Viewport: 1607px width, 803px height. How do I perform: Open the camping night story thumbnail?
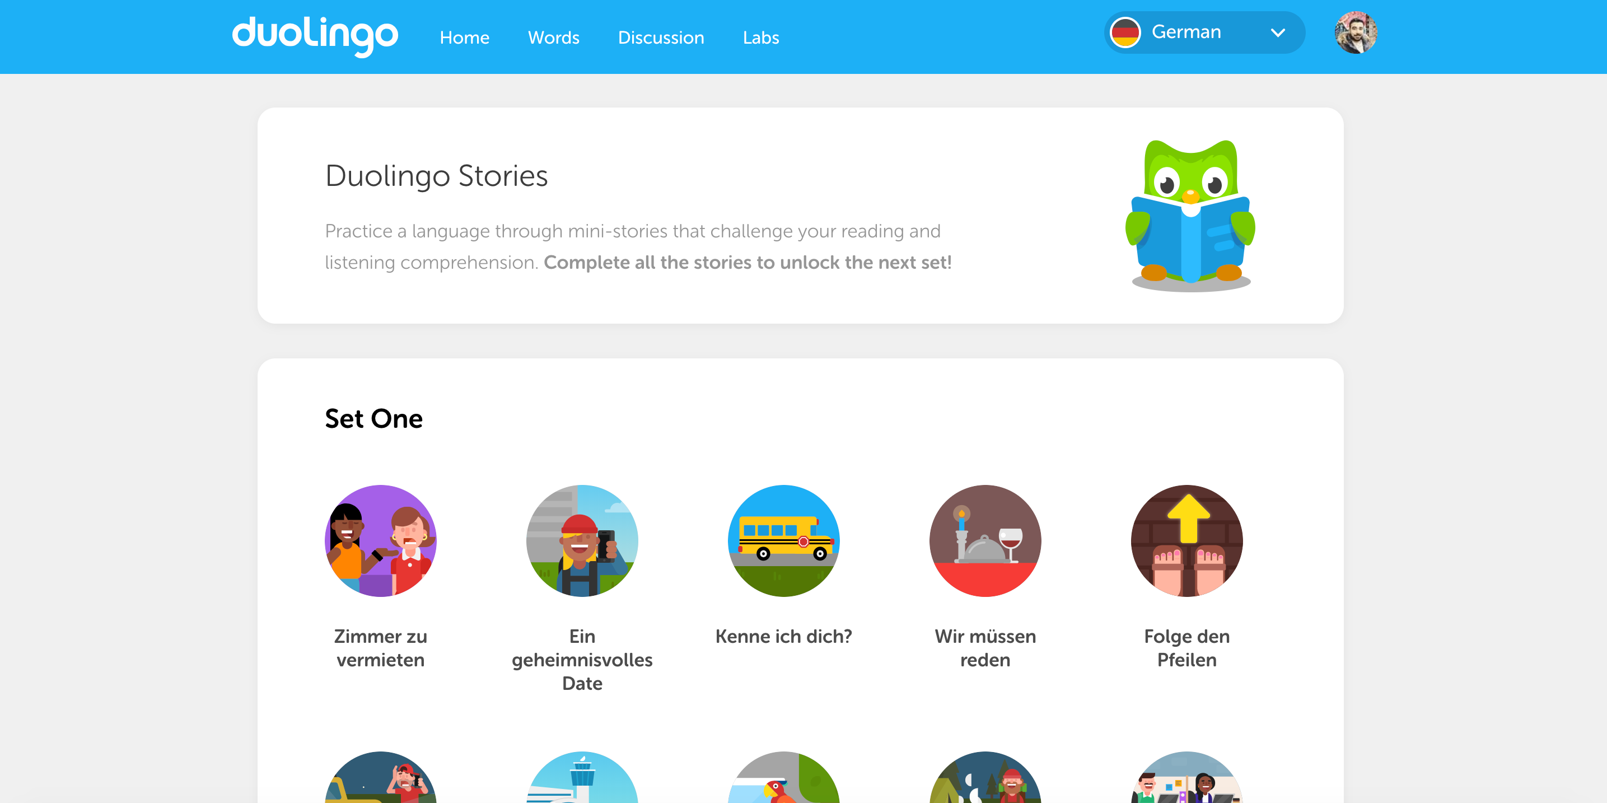pyautogui.click(x=985, y=777)
